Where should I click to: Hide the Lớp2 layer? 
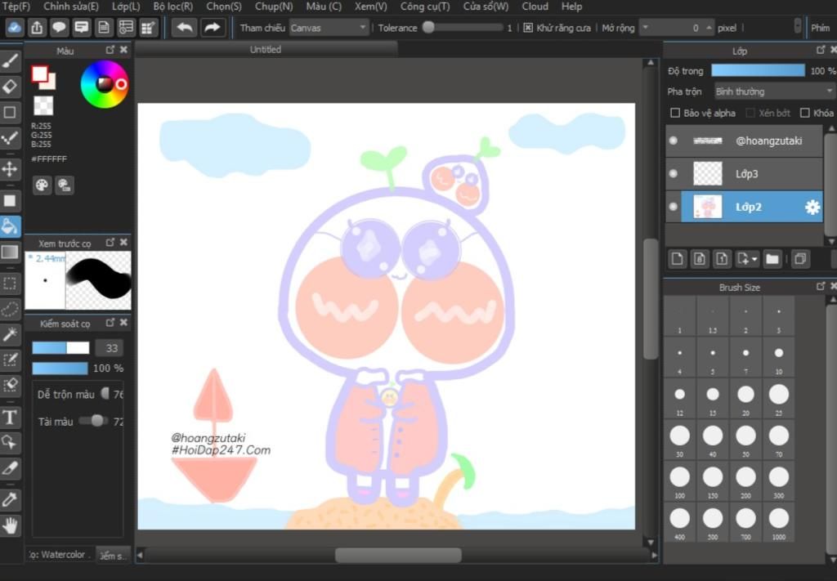pyautogui.click(x=674, y=207)
